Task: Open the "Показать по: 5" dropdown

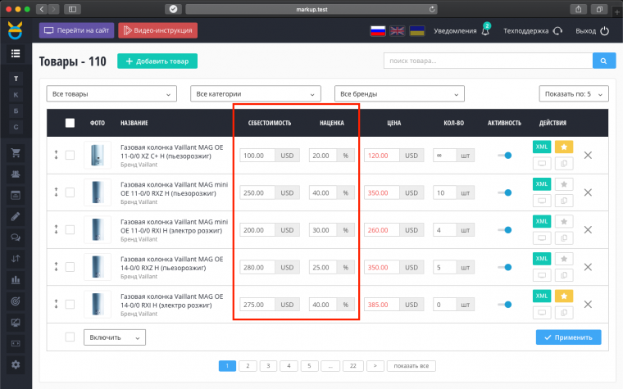Action: (x=574, y=94)
